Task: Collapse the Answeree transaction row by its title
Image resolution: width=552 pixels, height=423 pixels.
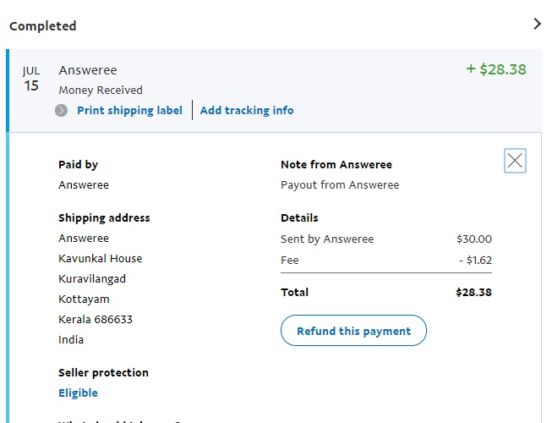Action: (88, 70)
